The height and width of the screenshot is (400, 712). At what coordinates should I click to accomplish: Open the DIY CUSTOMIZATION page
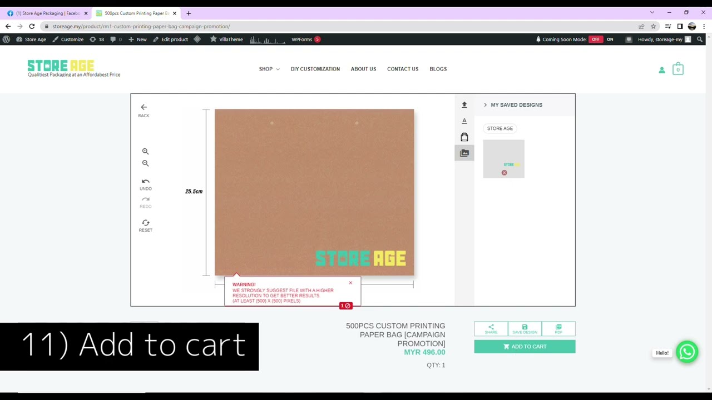pyautogui.click(x=315, y=69)
